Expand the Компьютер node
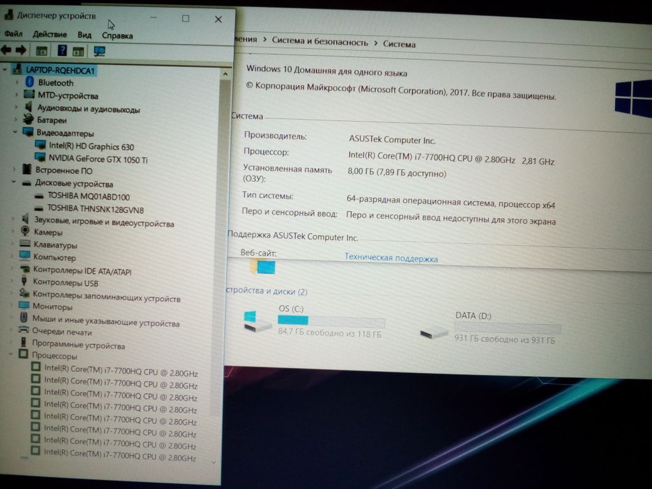The width and height of the screenshot is (652, 489). (x=12, y=256)
